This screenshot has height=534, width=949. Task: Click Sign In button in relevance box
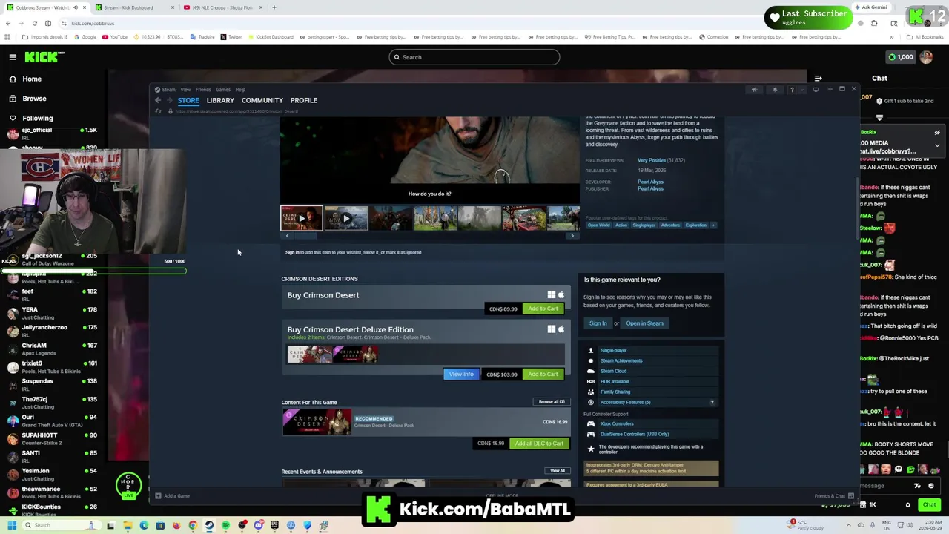click(598, 323)
